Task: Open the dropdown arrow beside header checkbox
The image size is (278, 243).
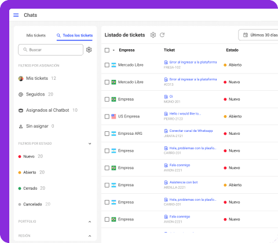Action: 114,50
